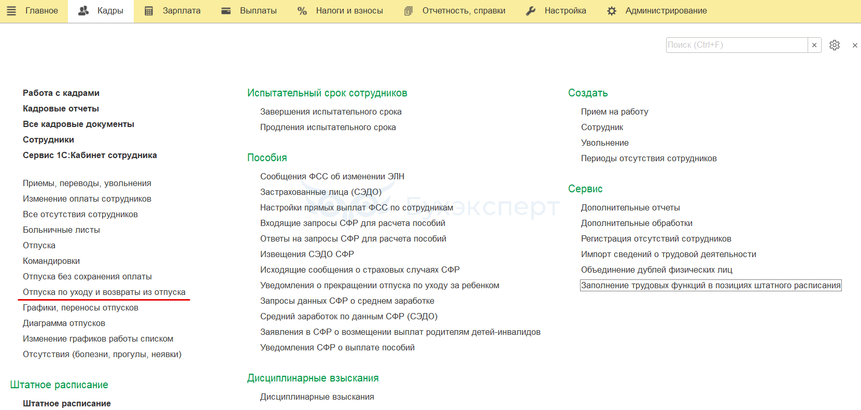The height and width of the screenshot is (410, 861).
Task: Open the Главное hamburger menu icon
Action: (11, 11)
